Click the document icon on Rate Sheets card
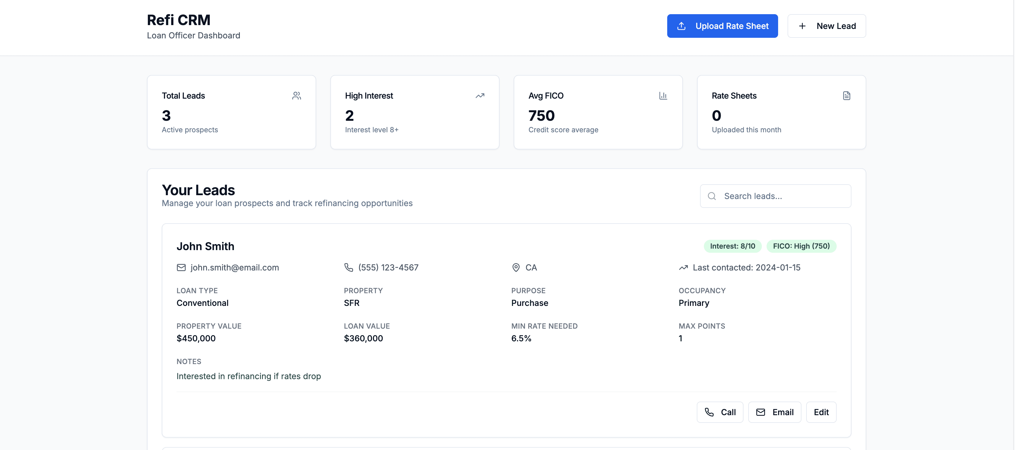 [x=847, y=95]
